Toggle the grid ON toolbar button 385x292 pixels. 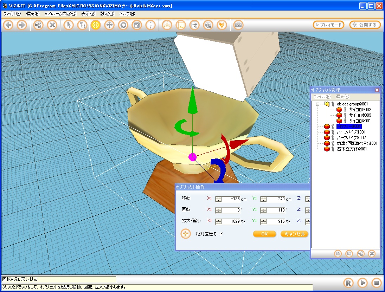[x=181, y=25]
